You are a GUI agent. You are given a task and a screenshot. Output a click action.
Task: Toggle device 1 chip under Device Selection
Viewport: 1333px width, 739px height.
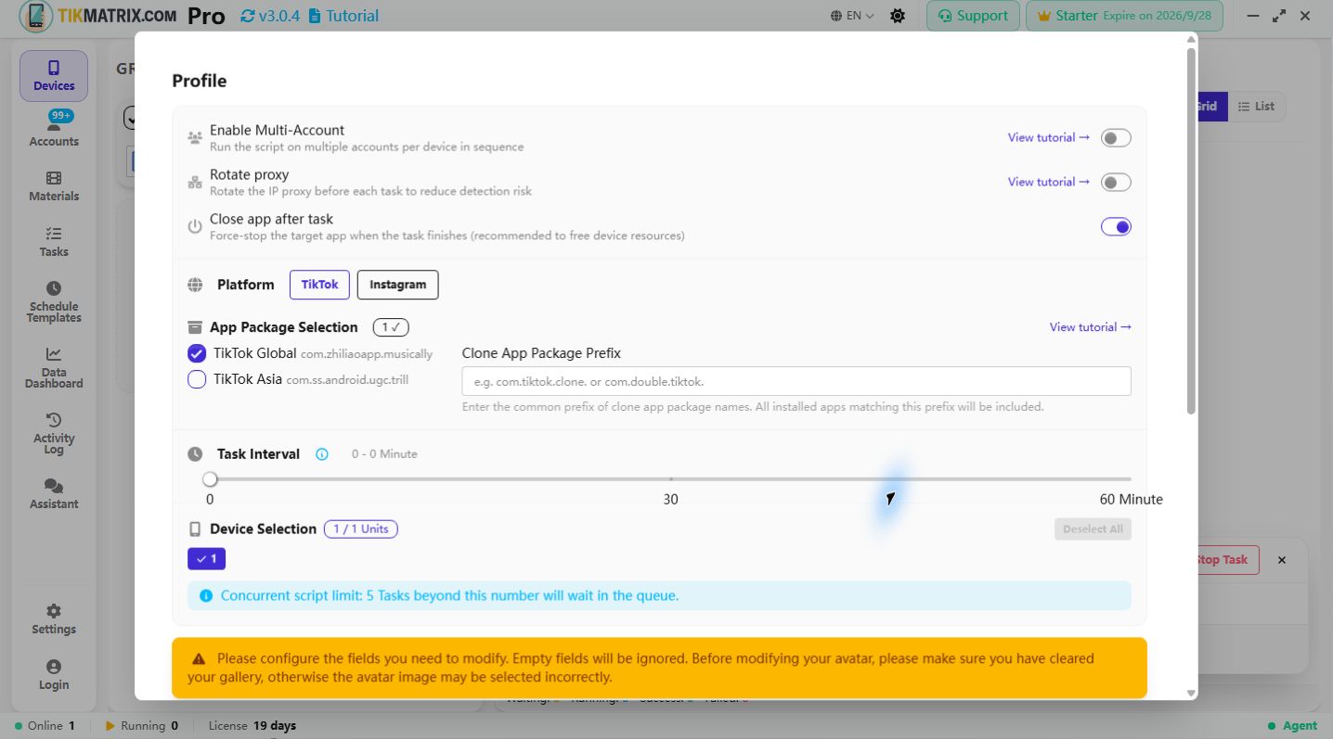(x=206, y=559)
